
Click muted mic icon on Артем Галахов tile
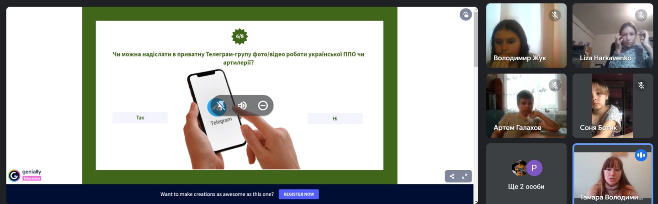555,85
